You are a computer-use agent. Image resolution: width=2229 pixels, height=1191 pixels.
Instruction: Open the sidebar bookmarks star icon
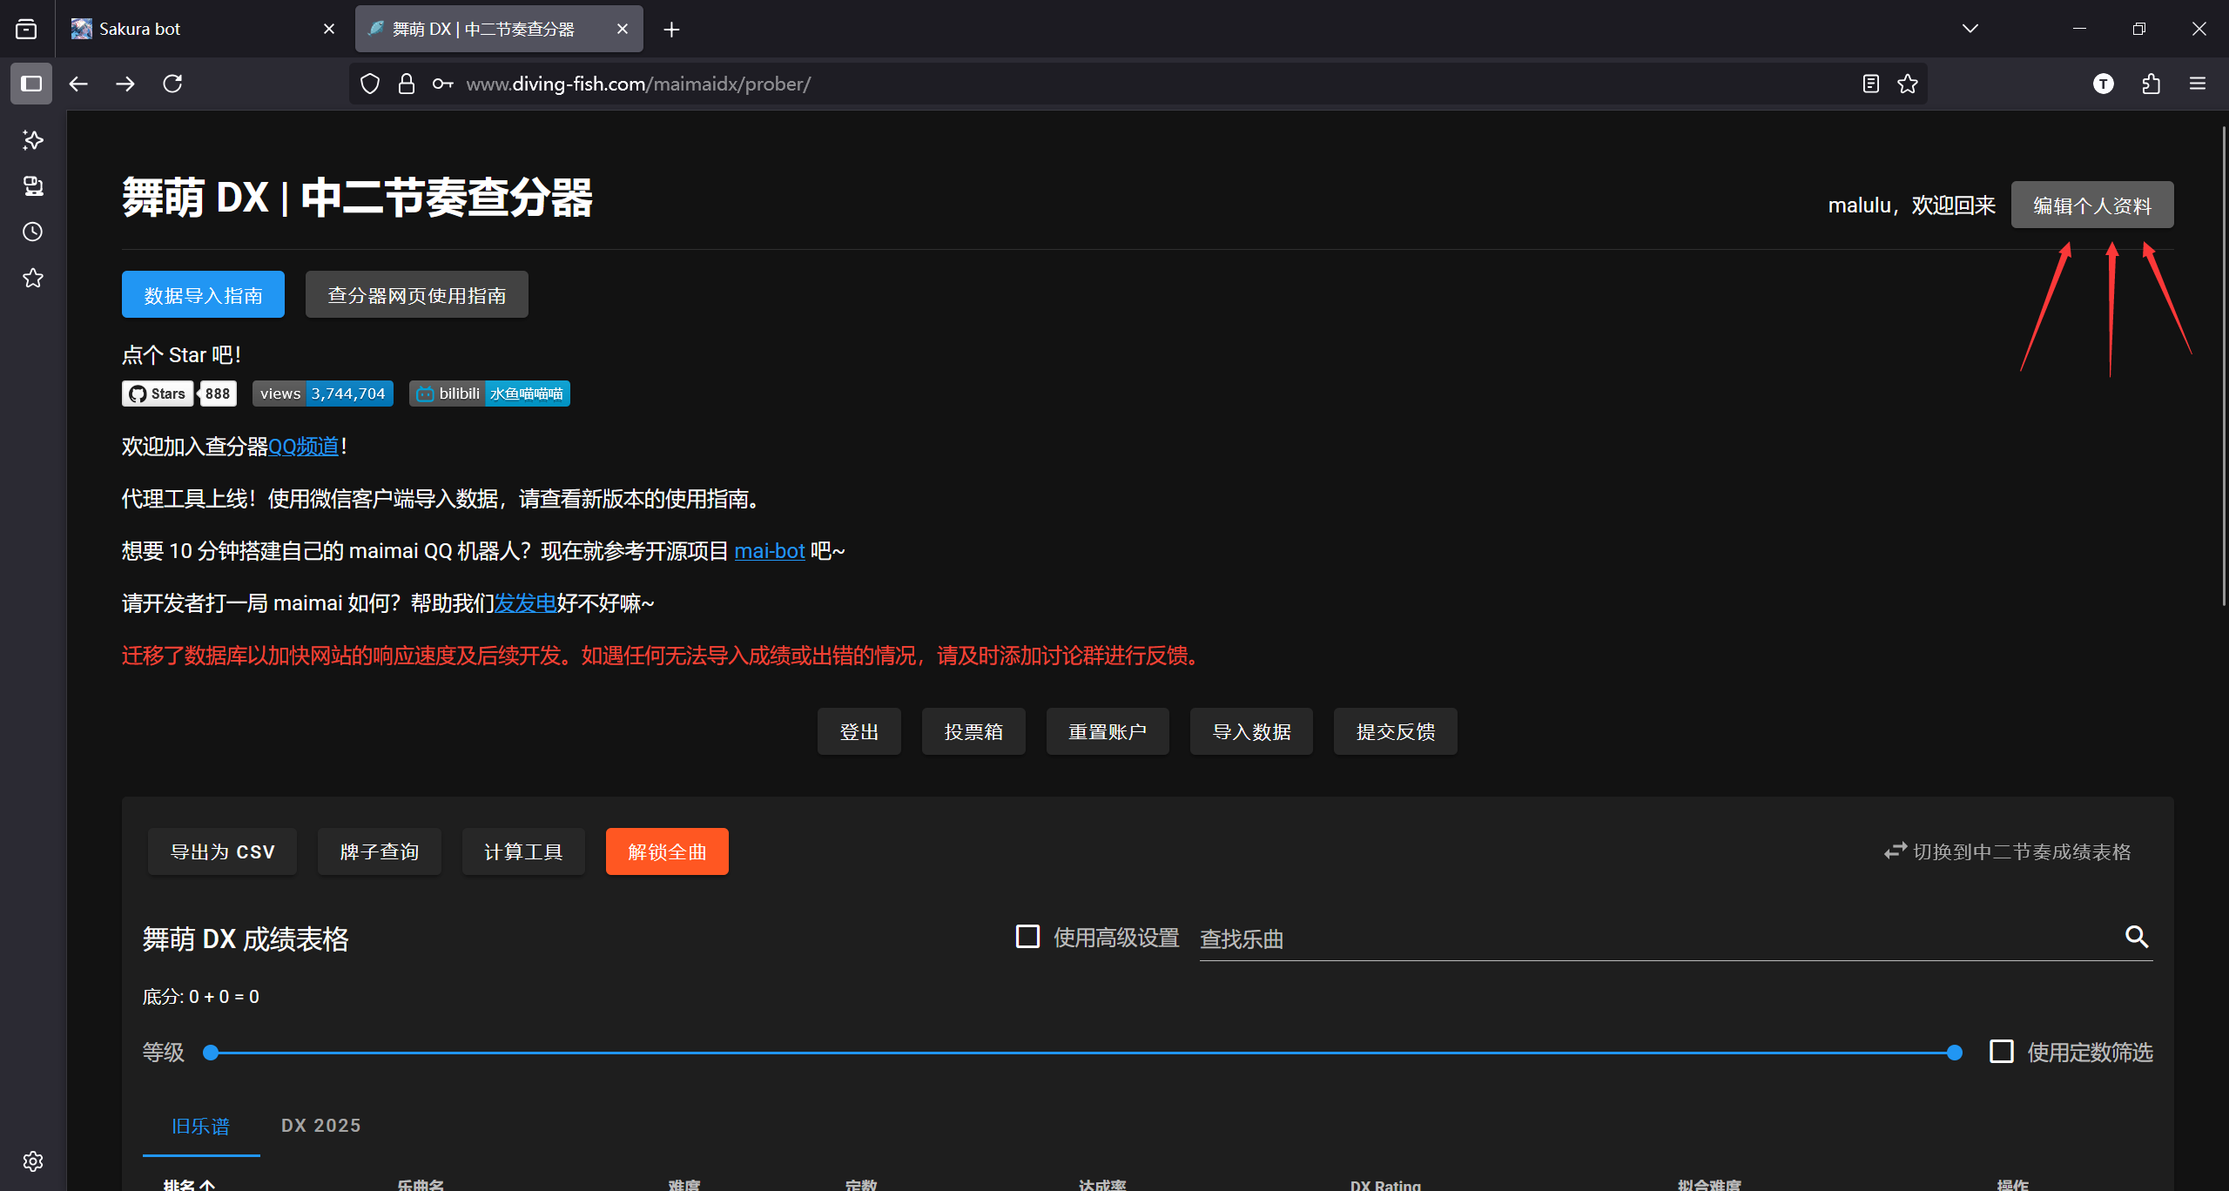pyautogui.click(x=33, y=278)
